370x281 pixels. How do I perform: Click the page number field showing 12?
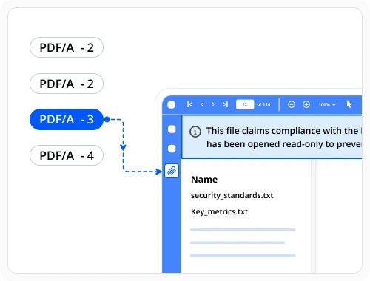pos(245,104)
